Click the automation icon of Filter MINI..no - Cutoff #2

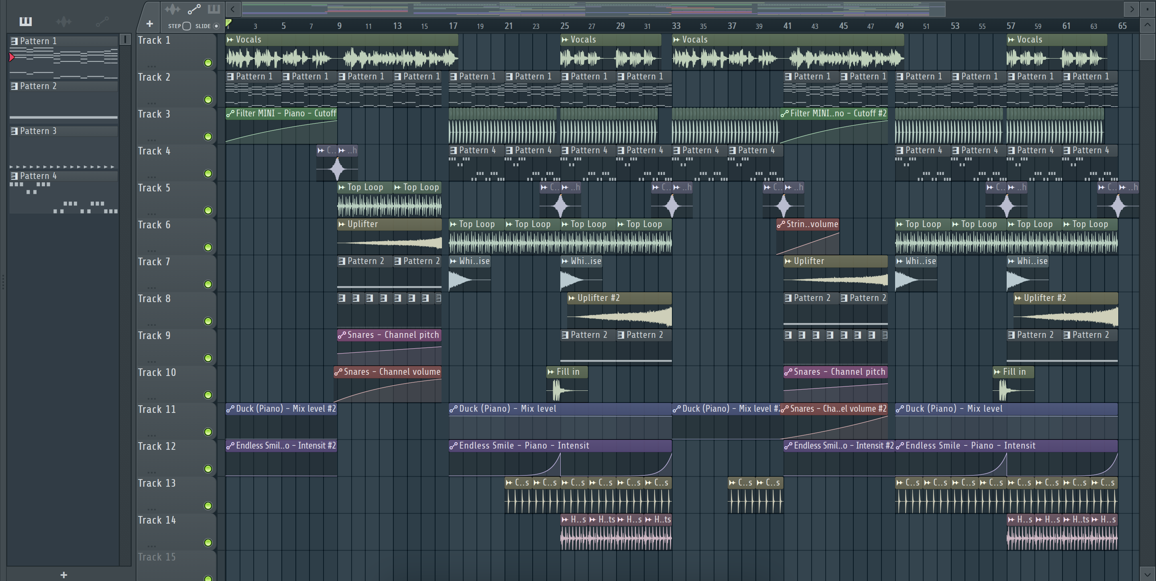784,114
